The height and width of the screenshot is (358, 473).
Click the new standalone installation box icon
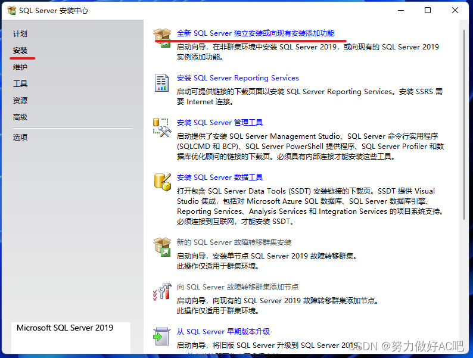(x=162, y=38)
